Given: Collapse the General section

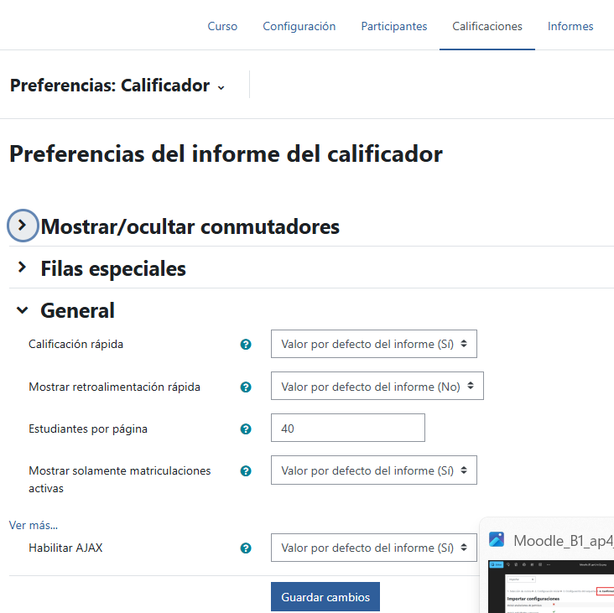Looking at the screenshot, I should click(23, 310).
